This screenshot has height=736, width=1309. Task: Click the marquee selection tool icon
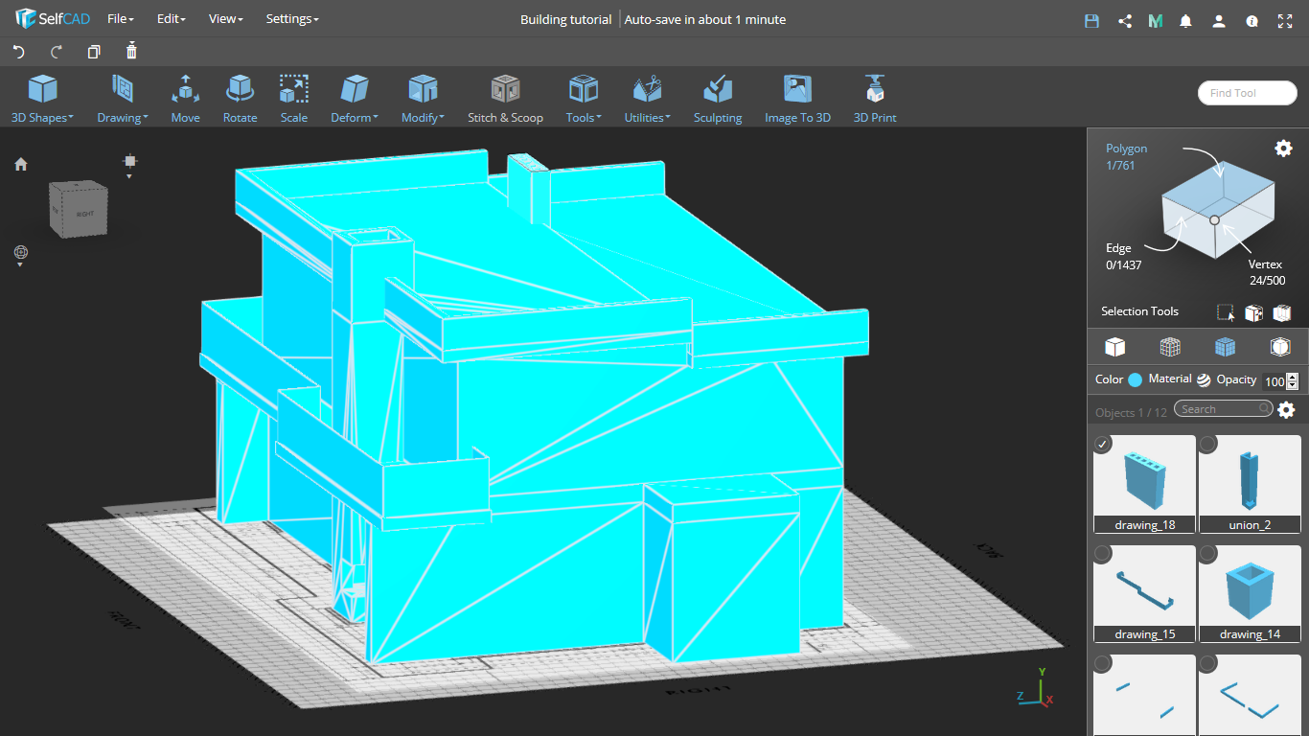[x=1226, y=312]
